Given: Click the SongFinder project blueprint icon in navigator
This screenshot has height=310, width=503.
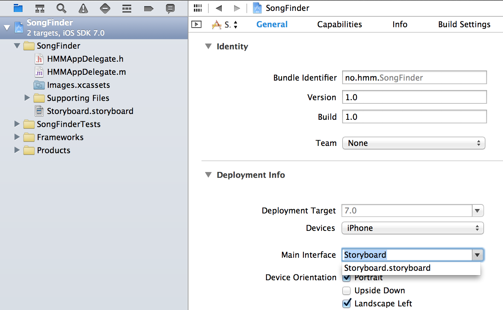Looking at the screenshot, I should [19, 28].
